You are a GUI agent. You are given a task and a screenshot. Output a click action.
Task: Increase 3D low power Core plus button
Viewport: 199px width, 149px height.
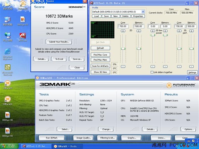pos(153,31)
